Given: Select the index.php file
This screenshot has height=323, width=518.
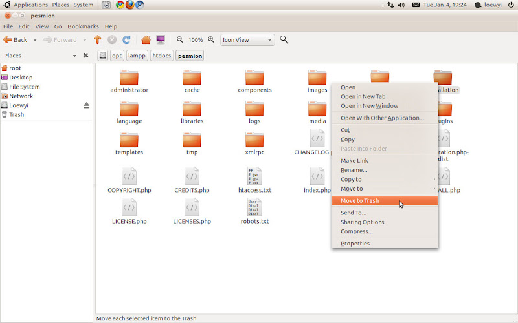Looking at the screenshot, I should coord(317,180).
